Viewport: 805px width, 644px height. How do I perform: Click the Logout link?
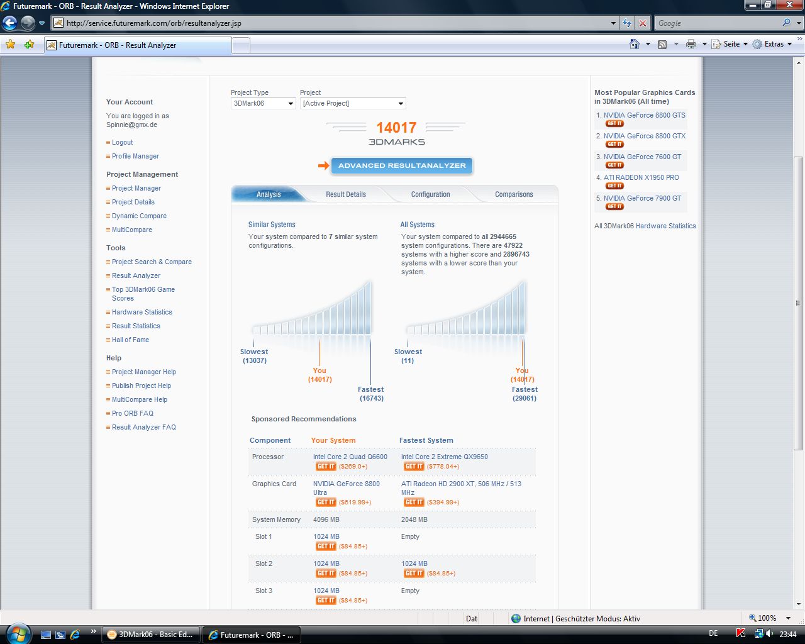point(122,143)
